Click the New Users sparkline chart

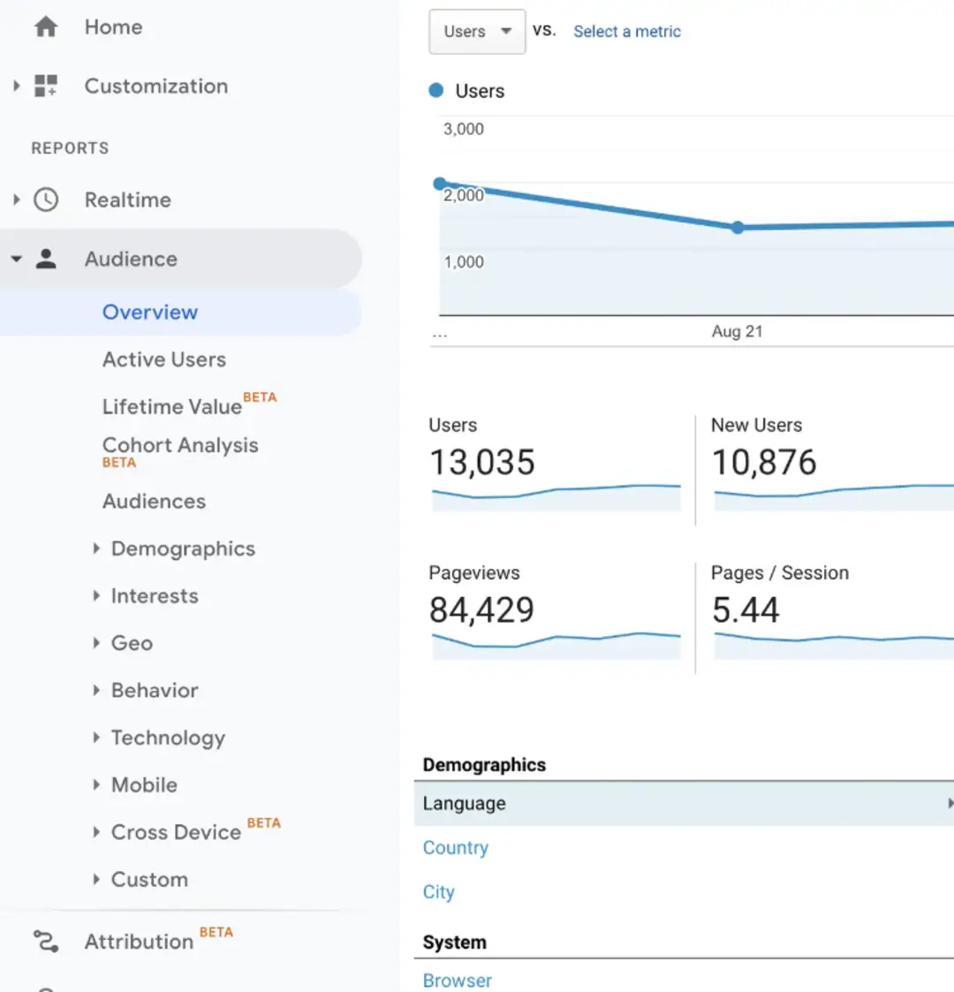pyautogui.click(x=834, y=496)
